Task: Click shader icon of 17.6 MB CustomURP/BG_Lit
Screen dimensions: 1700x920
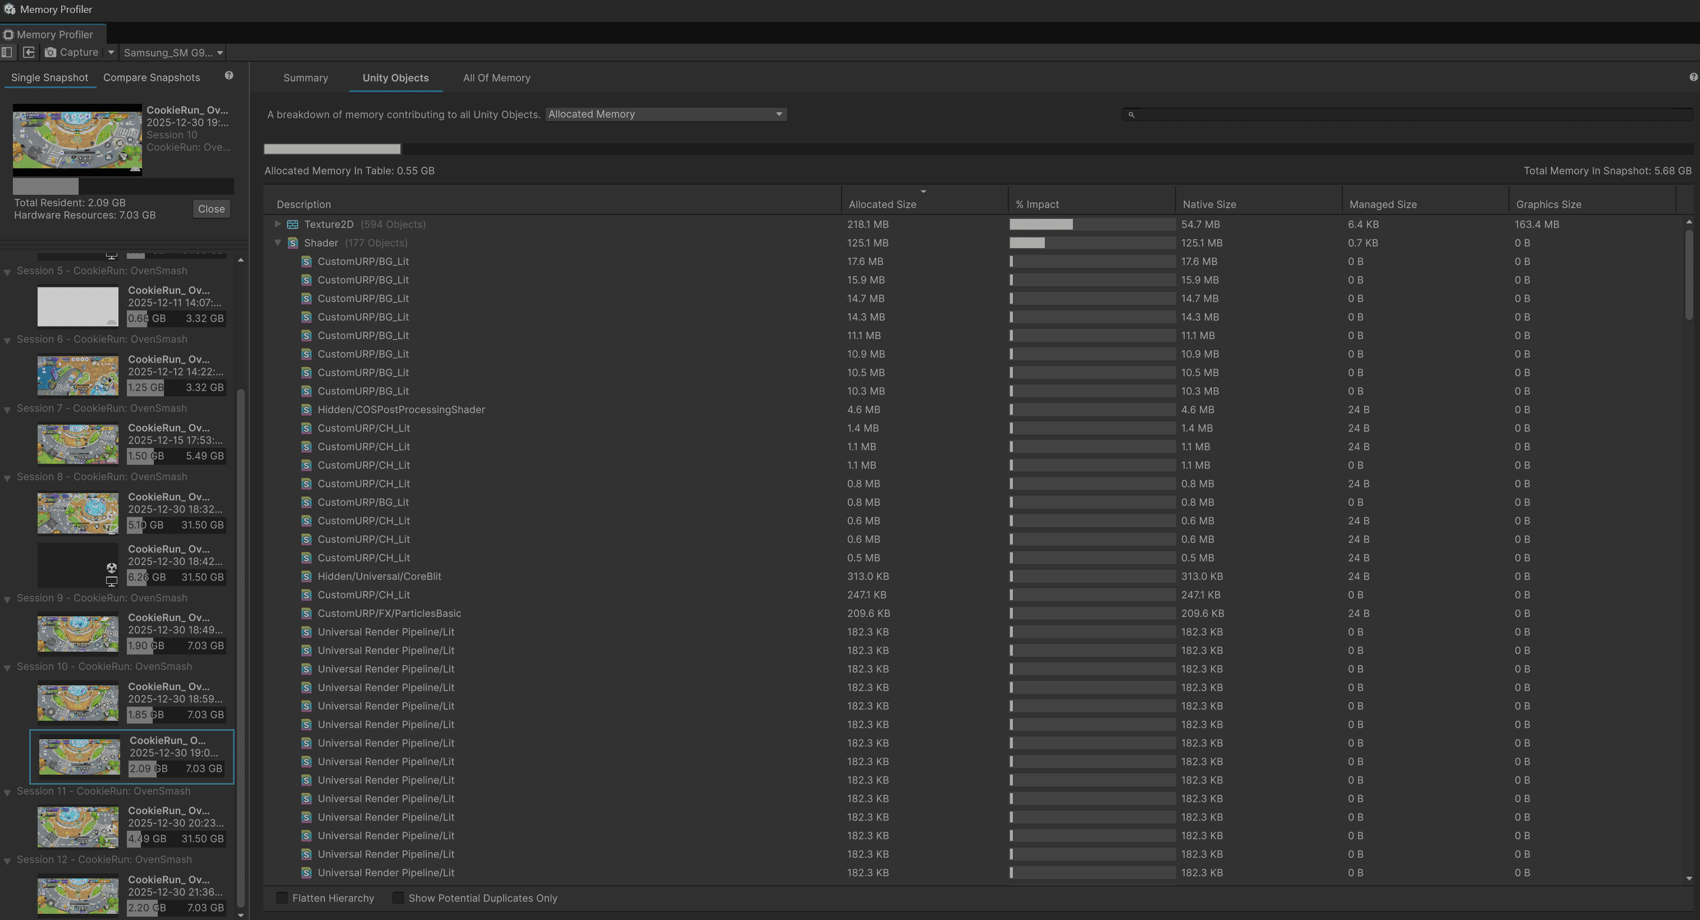Action: point(306,262)
